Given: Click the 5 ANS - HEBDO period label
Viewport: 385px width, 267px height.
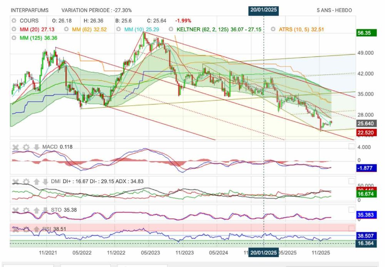Looking at the screenshot, I should tap(334, 10).
